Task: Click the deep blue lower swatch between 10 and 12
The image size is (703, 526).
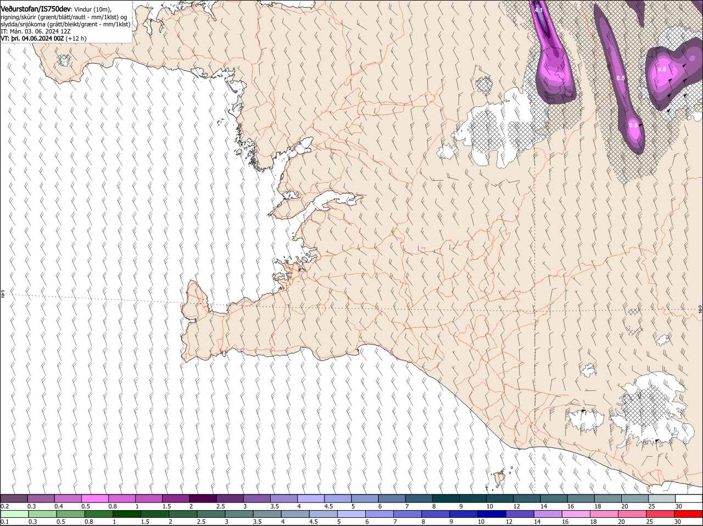Action: 492,514
